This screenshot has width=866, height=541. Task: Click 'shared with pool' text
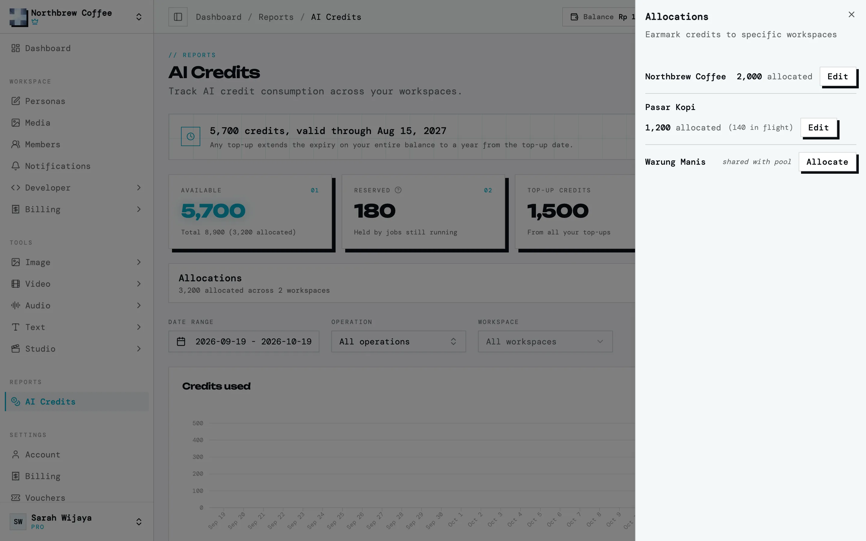[x=757, y=162]
